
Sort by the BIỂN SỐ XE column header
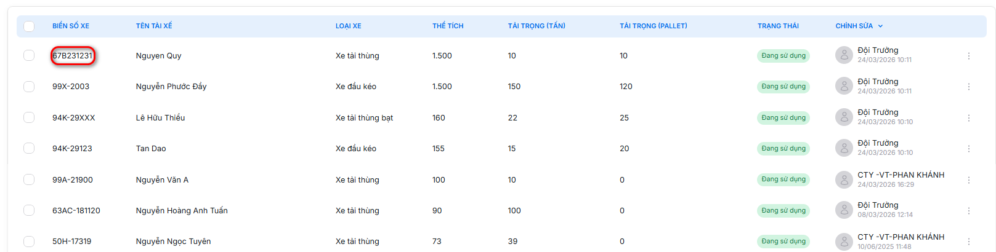pyautogui.click(x=71, y=26)
